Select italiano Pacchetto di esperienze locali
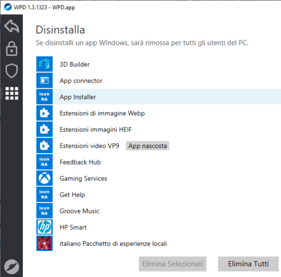The height and width of the screenshot is (277, 281). 113,244
